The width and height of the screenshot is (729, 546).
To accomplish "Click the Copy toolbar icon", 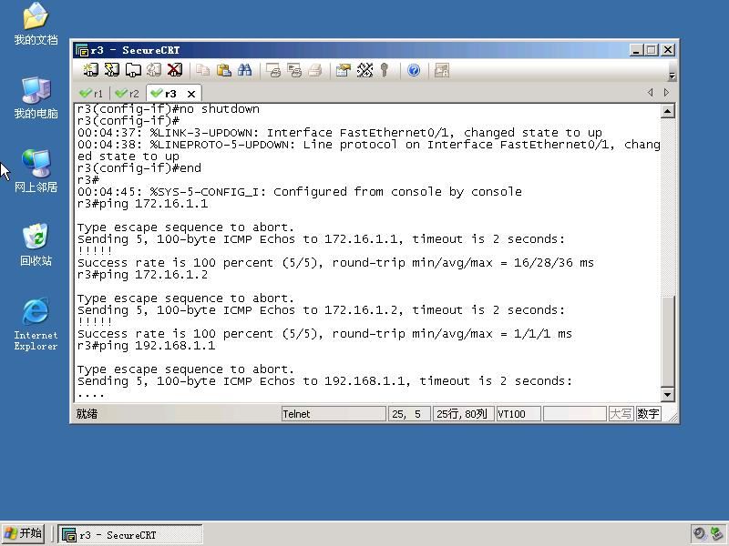I will pyautogui.click(x=202, y=70).
